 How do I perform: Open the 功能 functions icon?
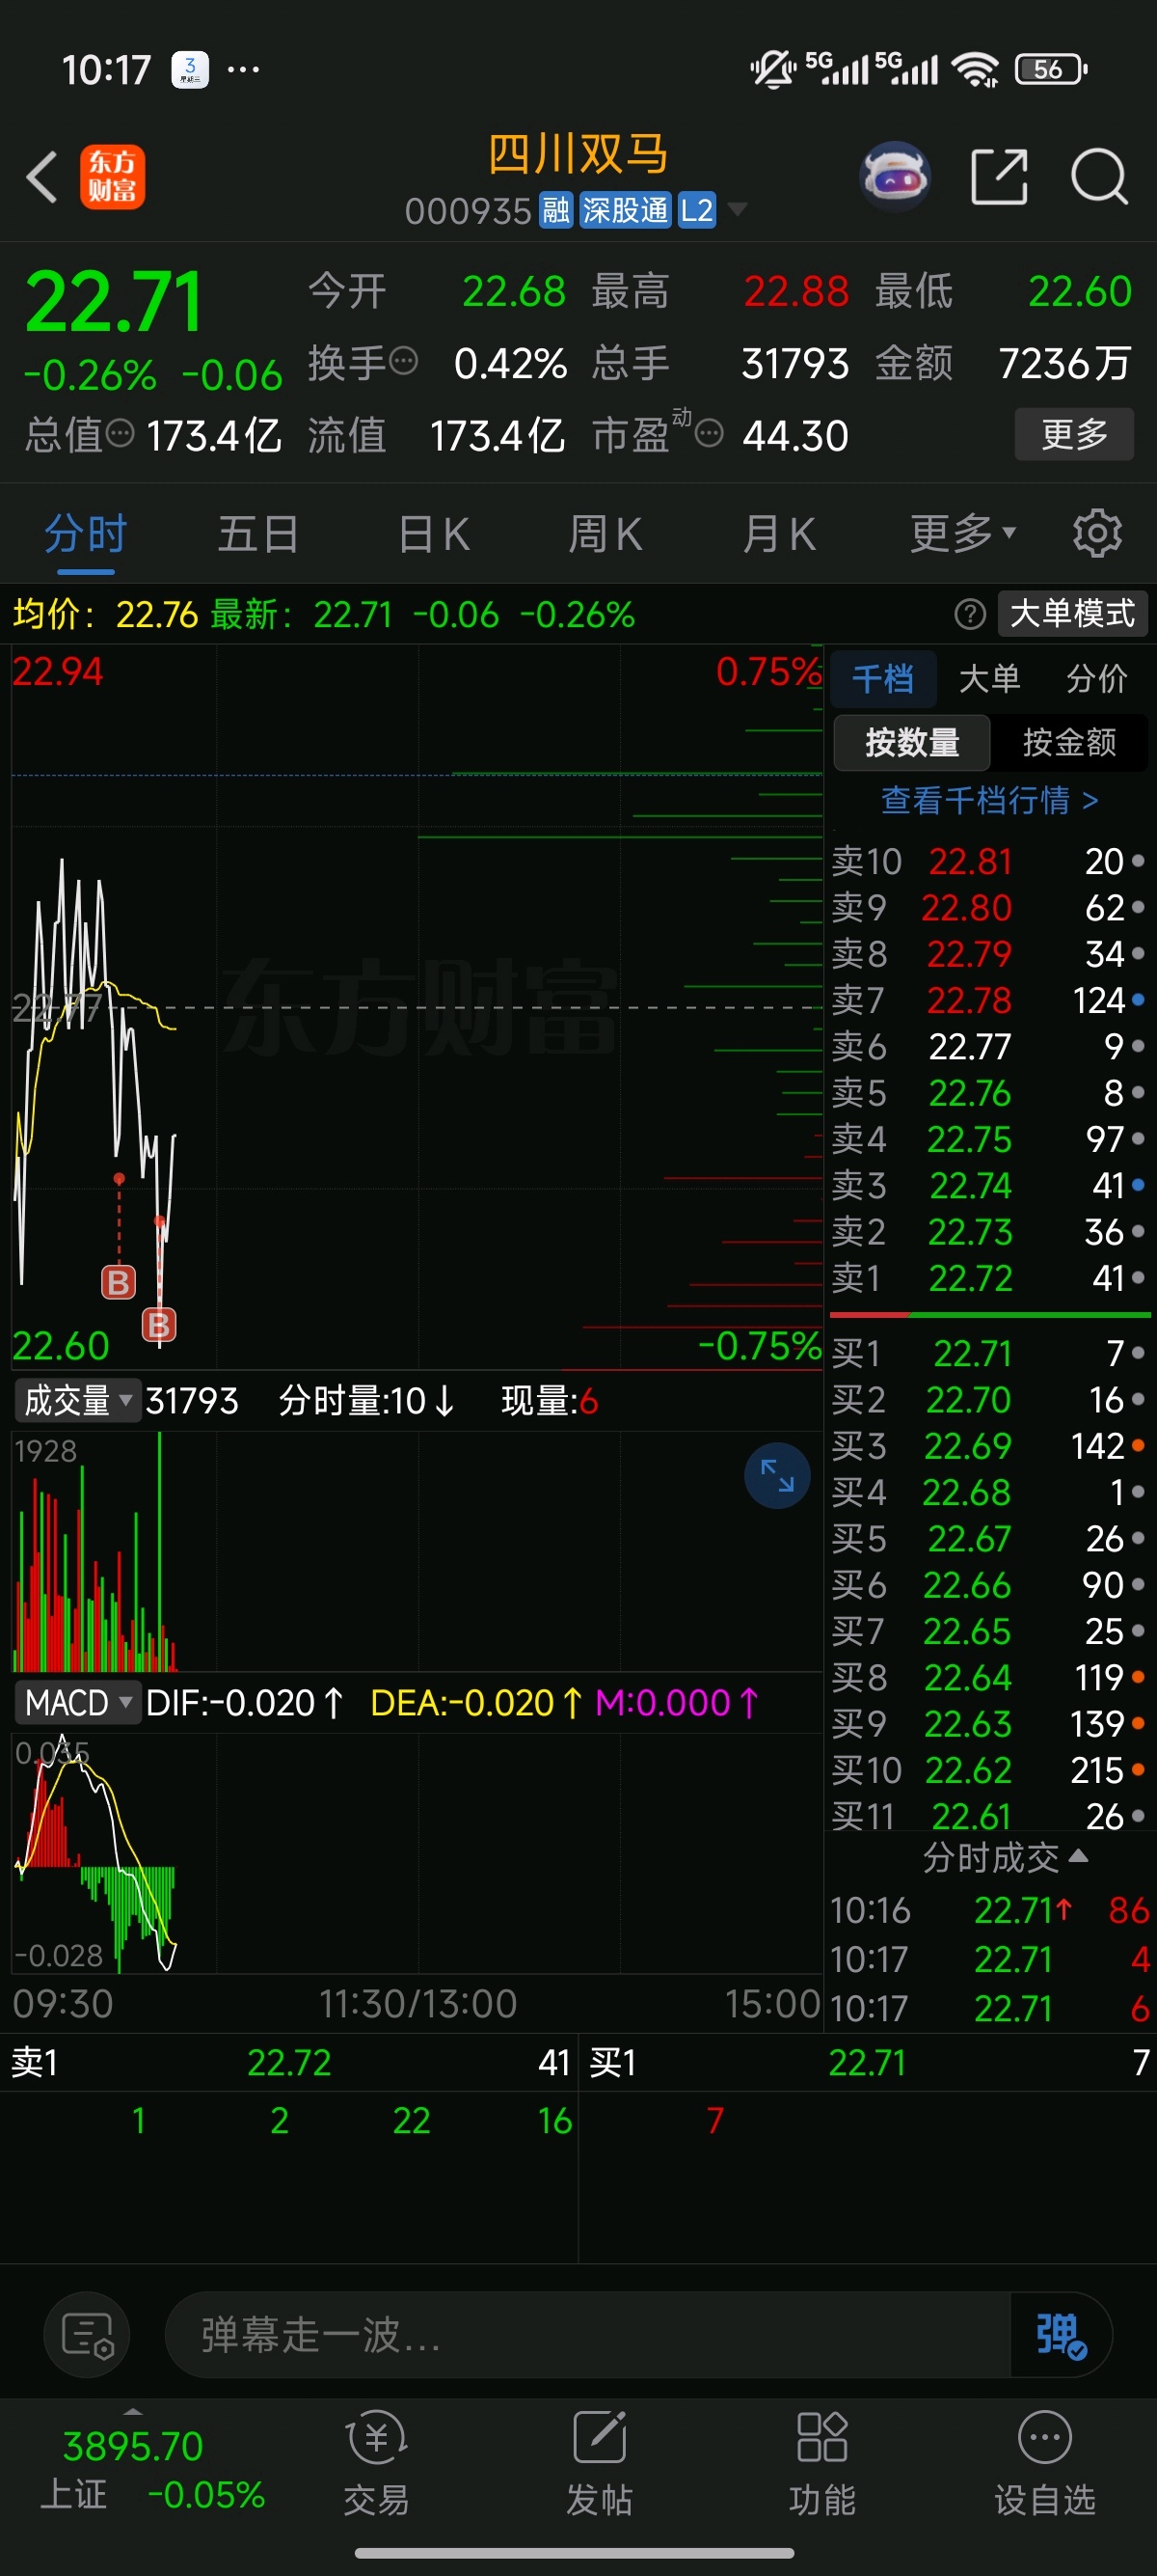coord(822,2463)
